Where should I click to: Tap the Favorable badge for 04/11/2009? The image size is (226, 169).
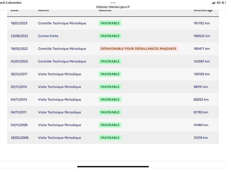coord(110,125)
